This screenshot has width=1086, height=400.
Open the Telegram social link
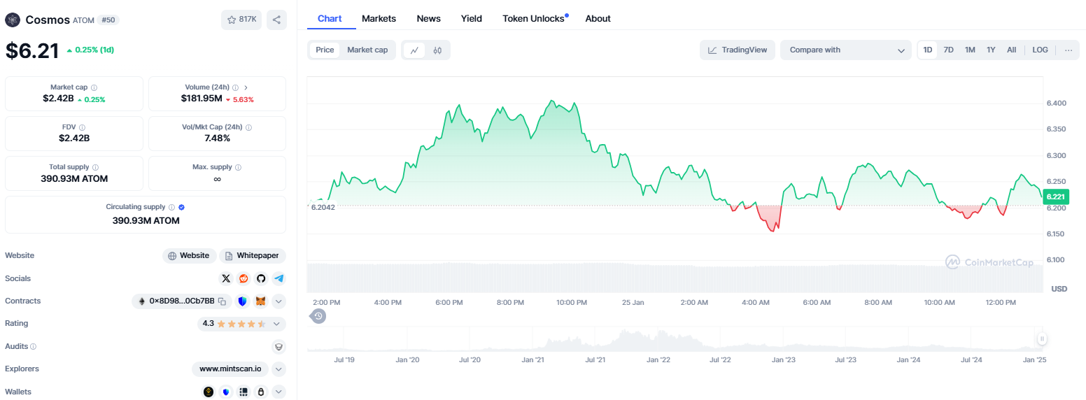[279, 278]
